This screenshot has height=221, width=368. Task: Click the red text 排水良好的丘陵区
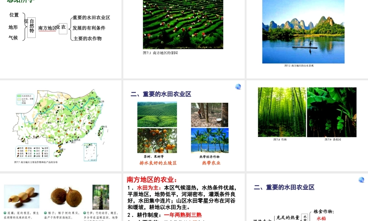[x=158, y=163]
